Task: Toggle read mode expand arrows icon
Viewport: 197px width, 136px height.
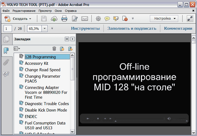Action: pos(190,19)
